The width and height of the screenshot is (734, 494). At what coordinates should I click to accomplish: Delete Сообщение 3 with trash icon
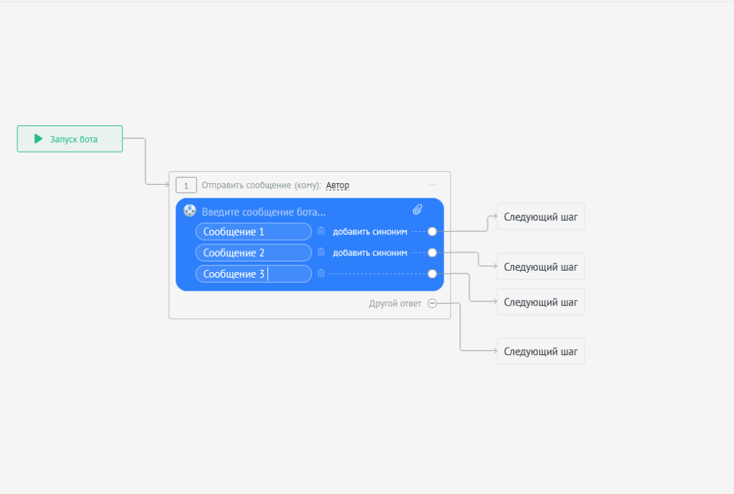coord(321,273)
